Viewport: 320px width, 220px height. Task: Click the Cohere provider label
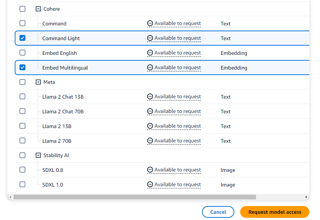(x=51, y=9)
